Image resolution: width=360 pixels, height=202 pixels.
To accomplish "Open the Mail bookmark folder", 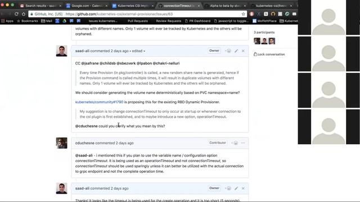I will (47, 21).
